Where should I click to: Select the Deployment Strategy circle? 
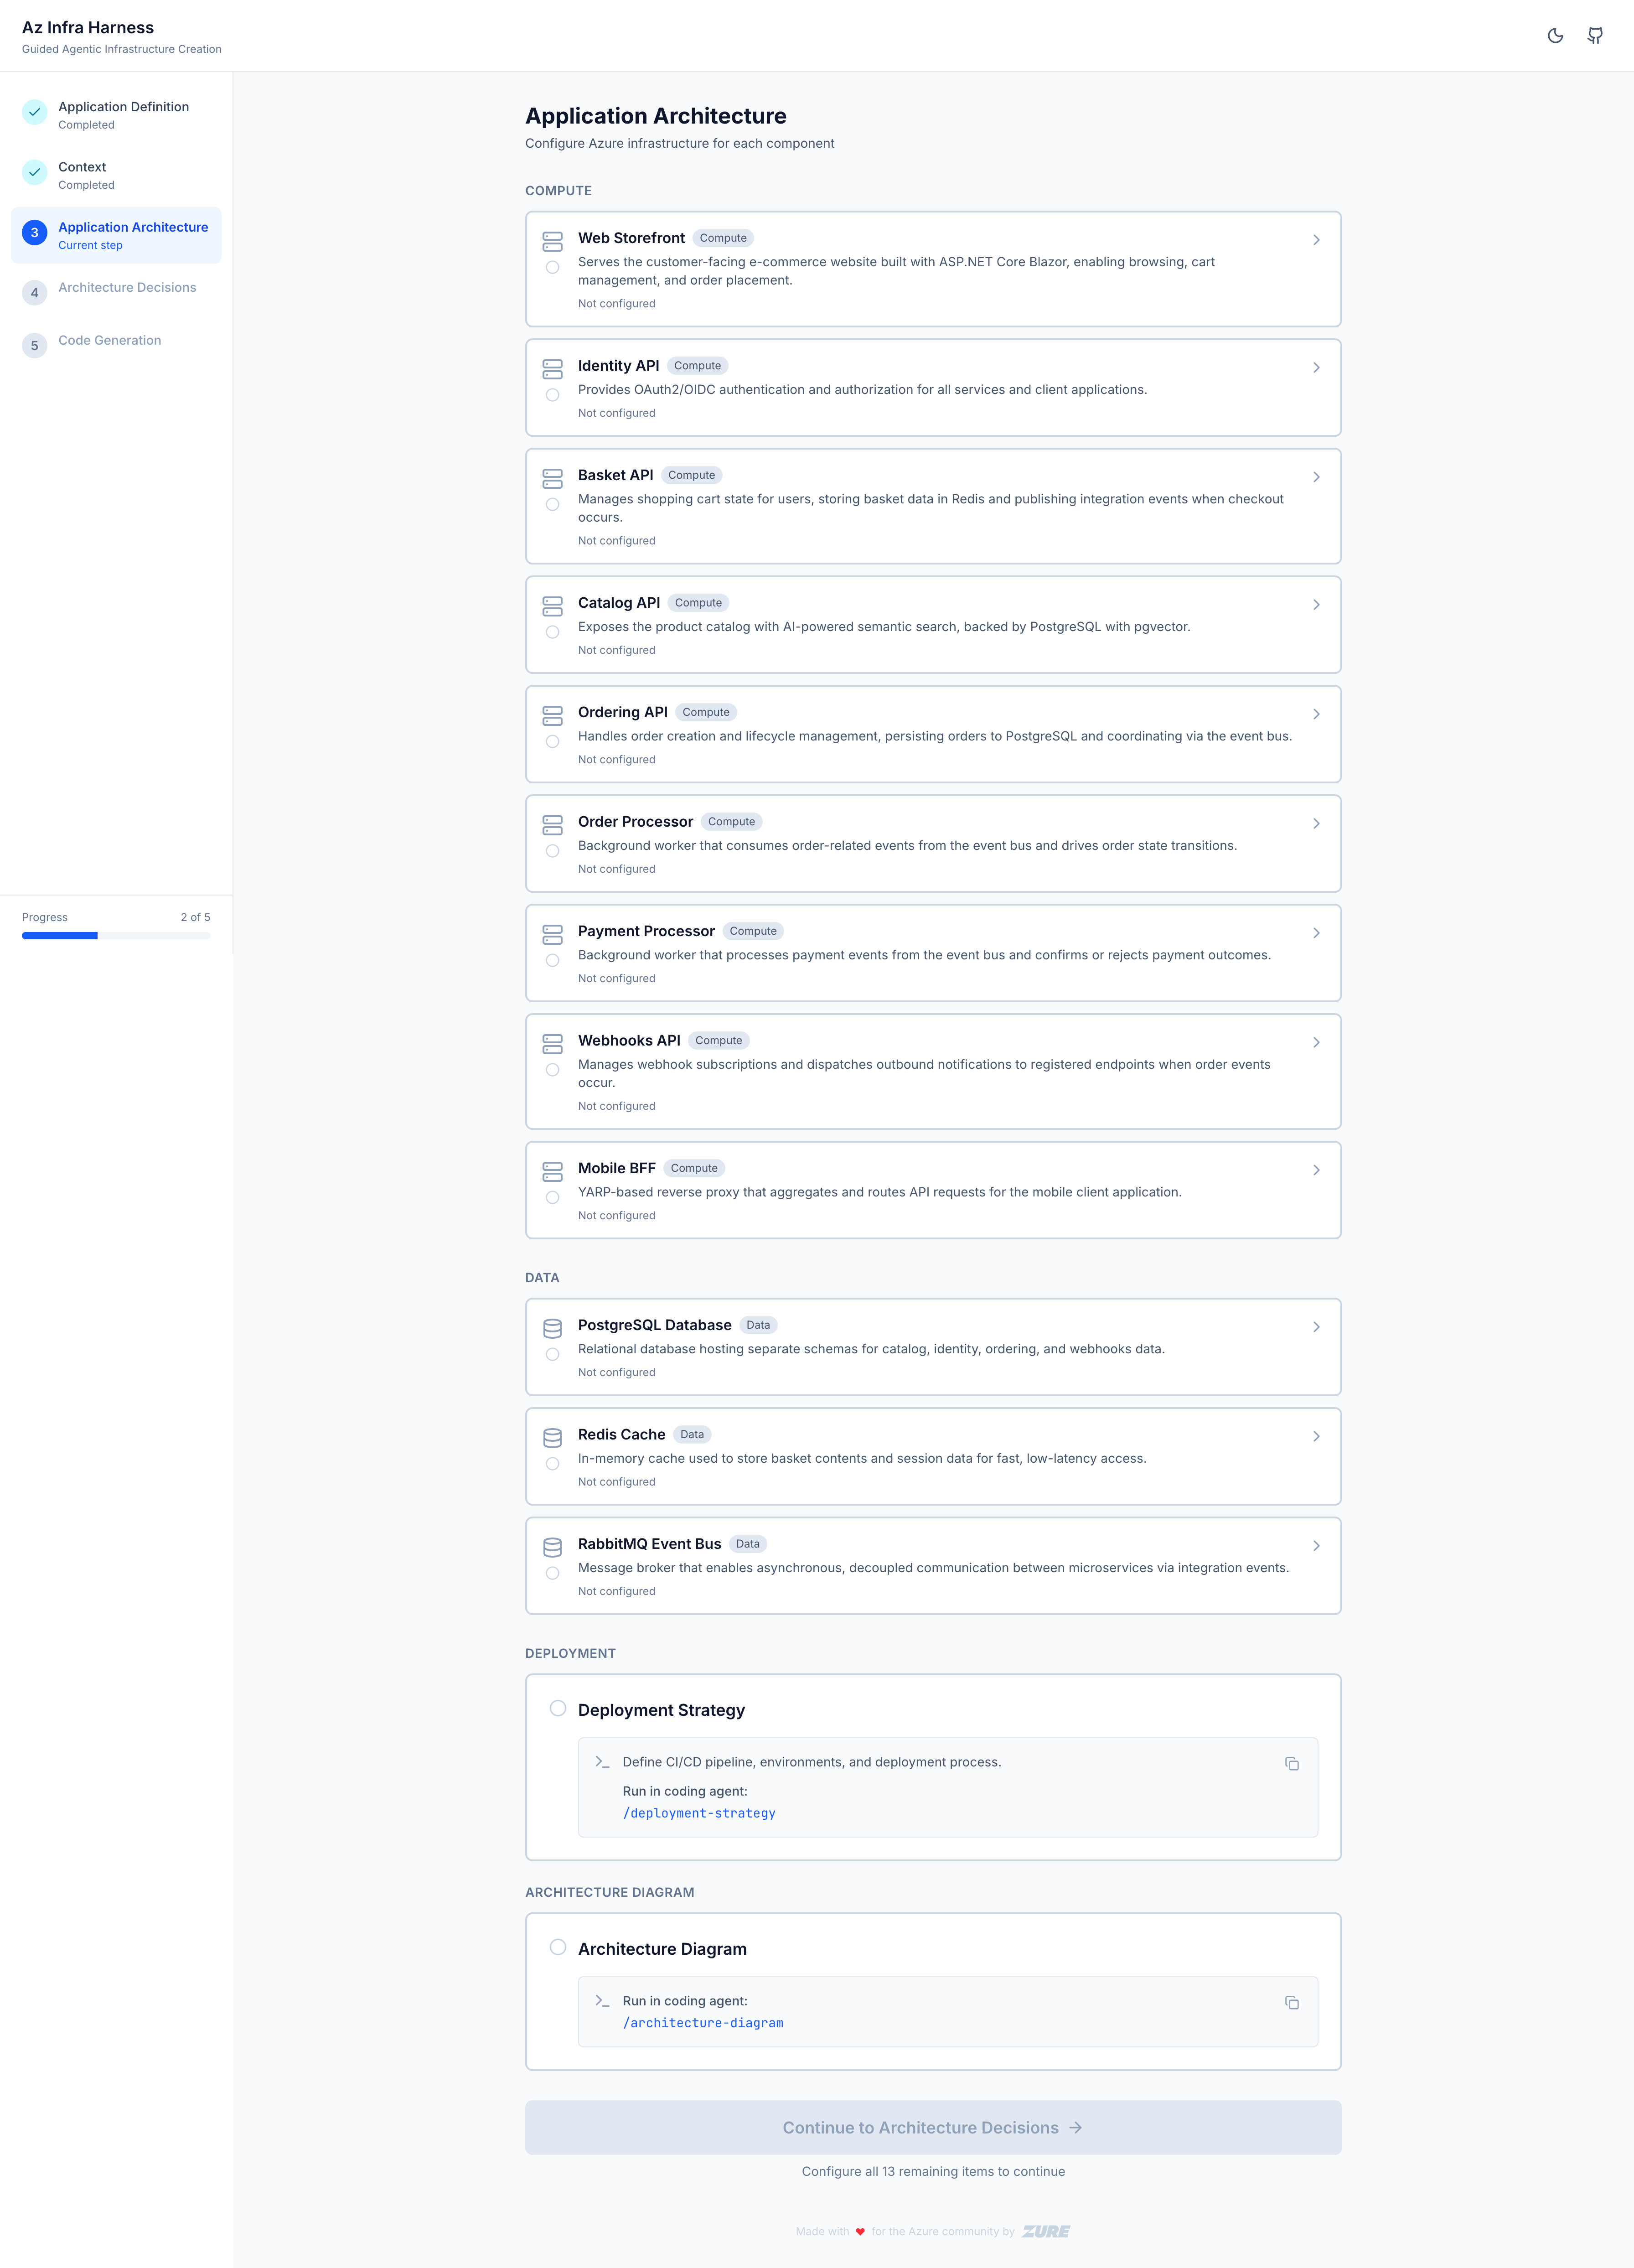click(558, 1708)
